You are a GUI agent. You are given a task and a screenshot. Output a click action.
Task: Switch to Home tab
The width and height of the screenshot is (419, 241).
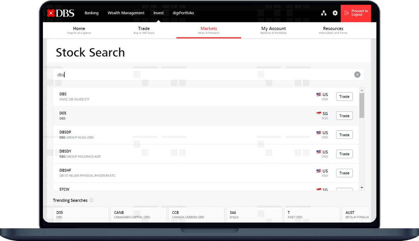click(79, 30)
